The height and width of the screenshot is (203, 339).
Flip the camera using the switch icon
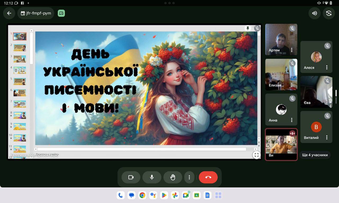click(x=329, y=13)
